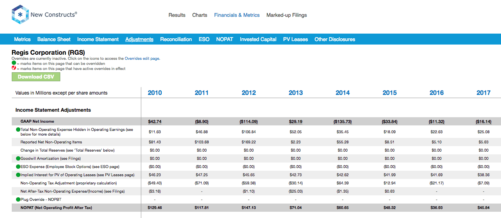Image resolution: width=501 pixels, height=218 pixels.
Task: Click the 2014 column header
Action: tap(343, 93)
